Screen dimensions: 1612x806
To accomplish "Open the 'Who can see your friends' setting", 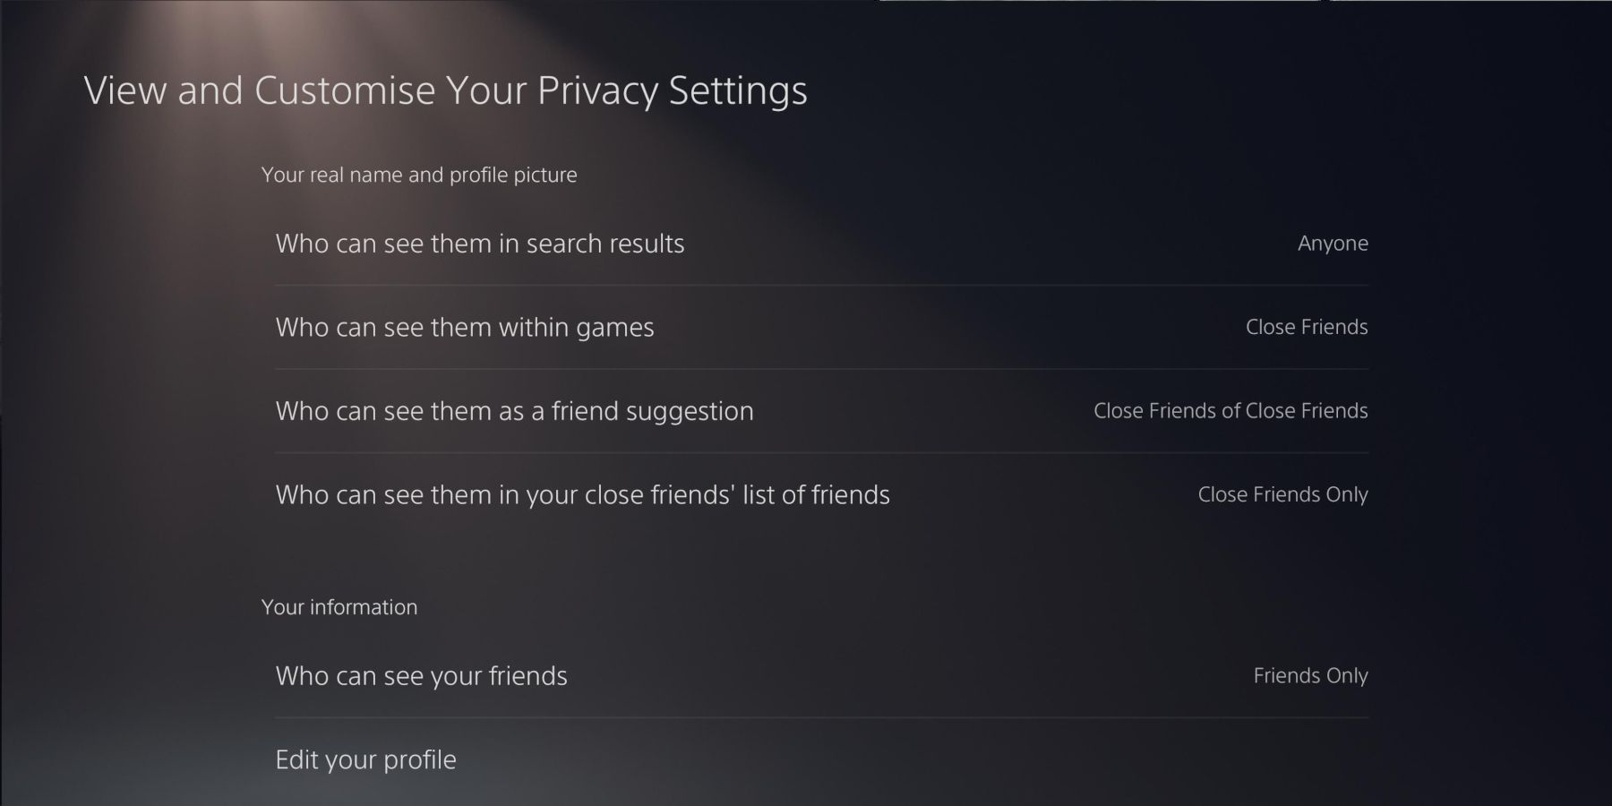I will pos(421,676).
